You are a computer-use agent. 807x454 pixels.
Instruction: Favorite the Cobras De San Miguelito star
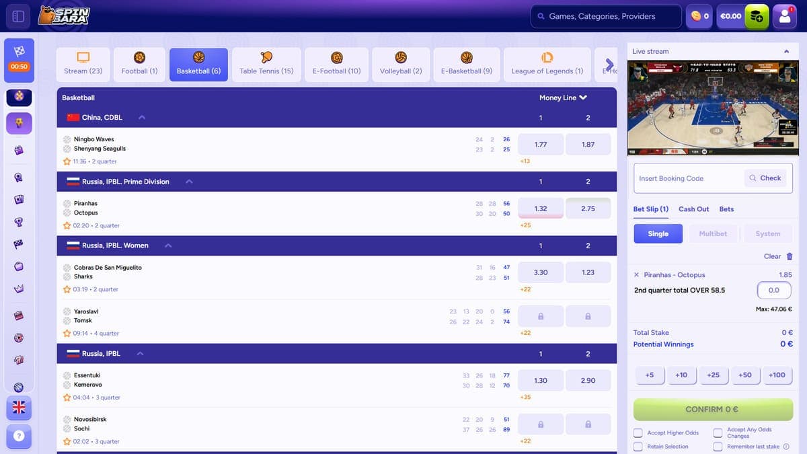coord(67,289)
